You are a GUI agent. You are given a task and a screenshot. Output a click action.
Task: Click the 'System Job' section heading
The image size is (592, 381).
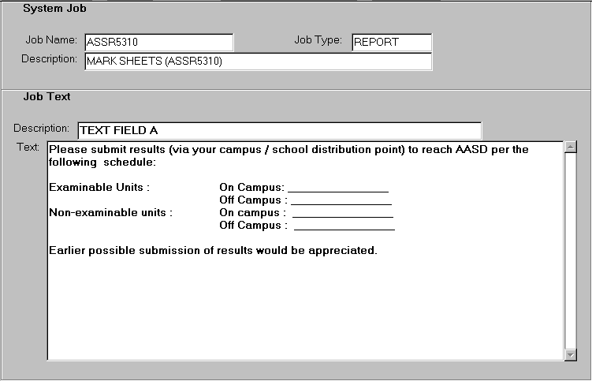click(54, 9)
